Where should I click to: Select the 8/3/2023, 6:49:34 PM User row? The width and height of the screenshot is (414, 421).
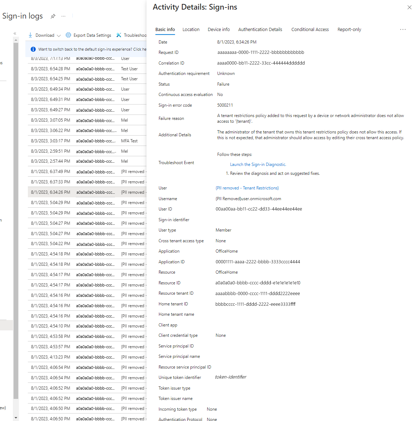[87, 89]
